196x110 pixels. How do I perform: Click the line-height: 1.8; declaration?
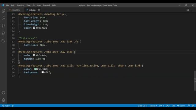[36, 24]
